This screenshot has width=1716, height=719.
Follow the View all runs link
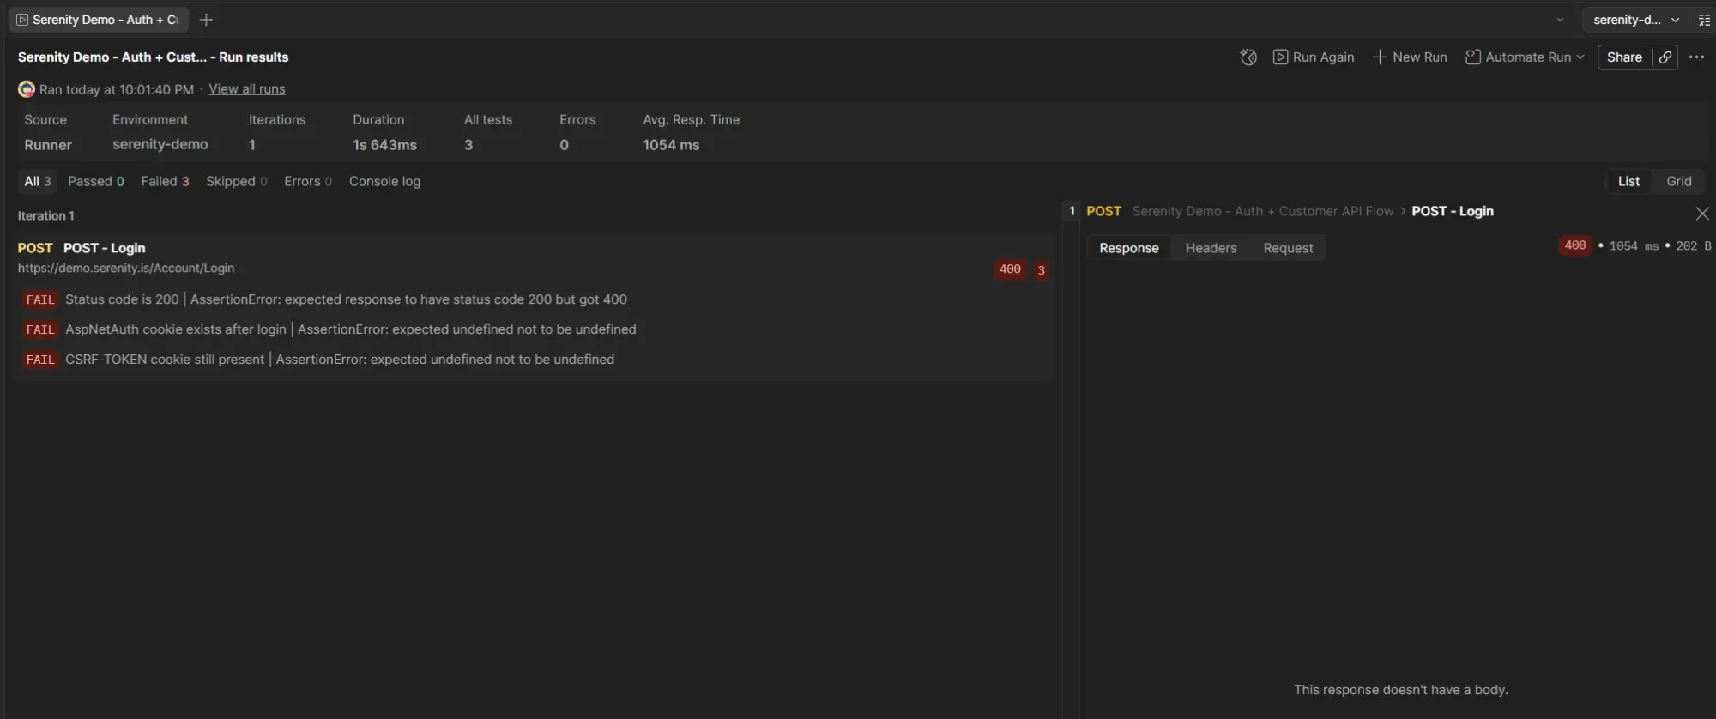point(246,89)
